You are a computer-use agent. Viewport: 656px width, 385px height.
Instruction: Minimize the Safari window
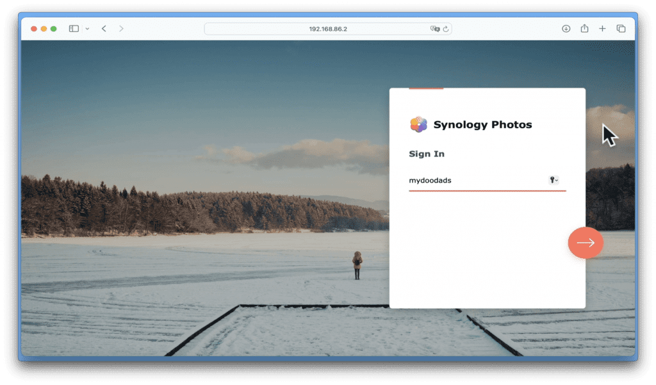(44, 29)
